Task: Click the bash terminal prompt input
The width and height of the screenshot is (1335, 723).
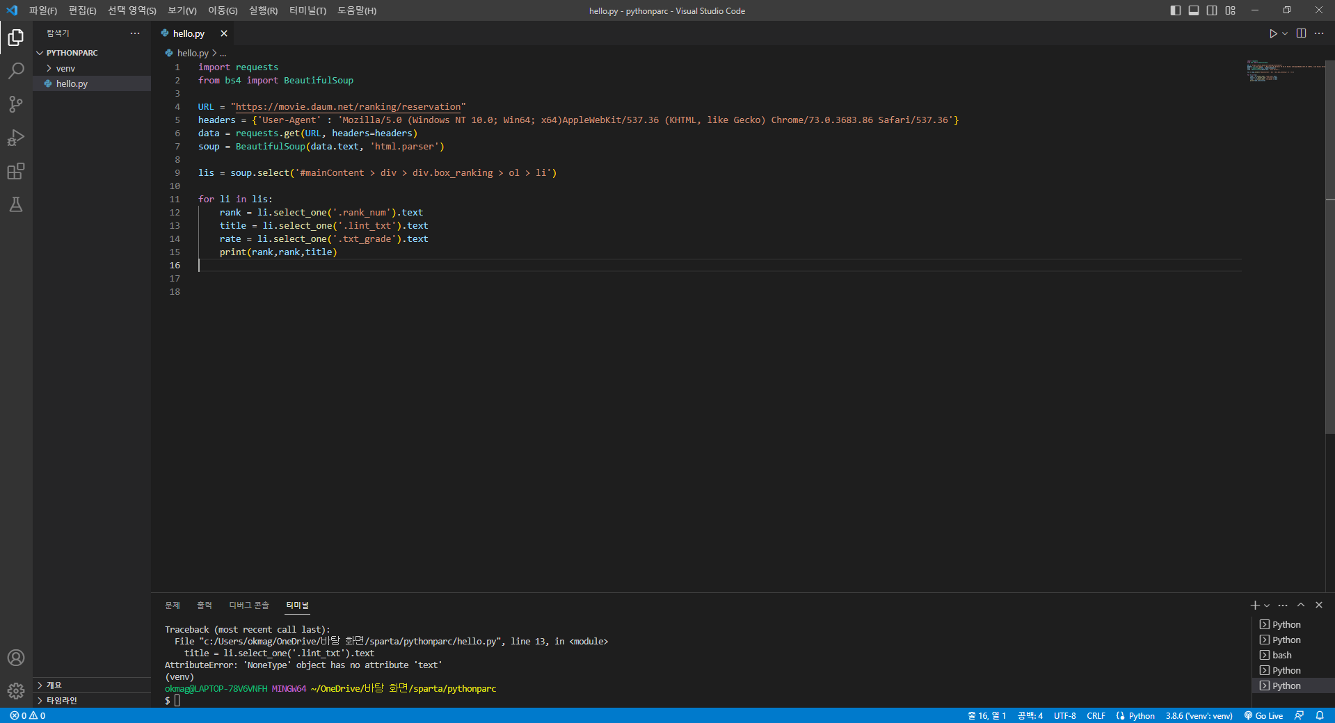Action: (177, 700)
